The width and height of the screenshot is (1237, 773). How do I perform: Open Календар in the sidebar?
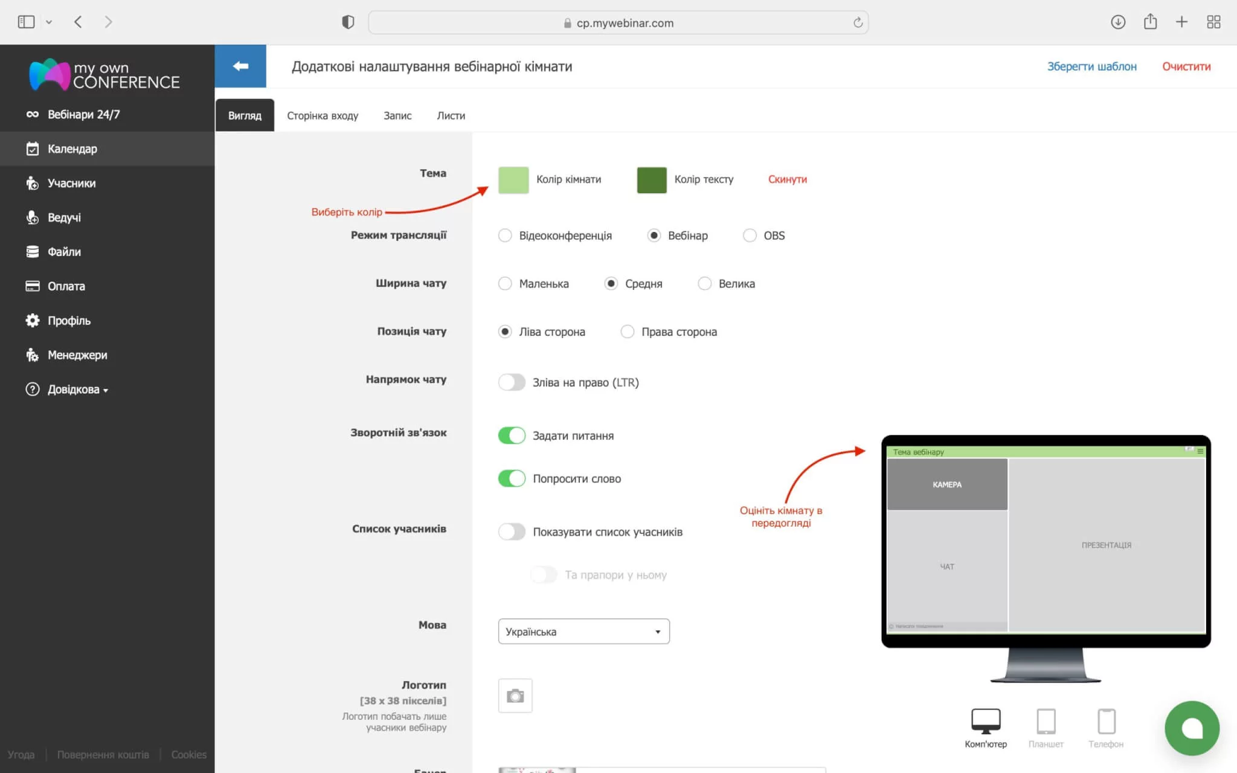(72, 149)
